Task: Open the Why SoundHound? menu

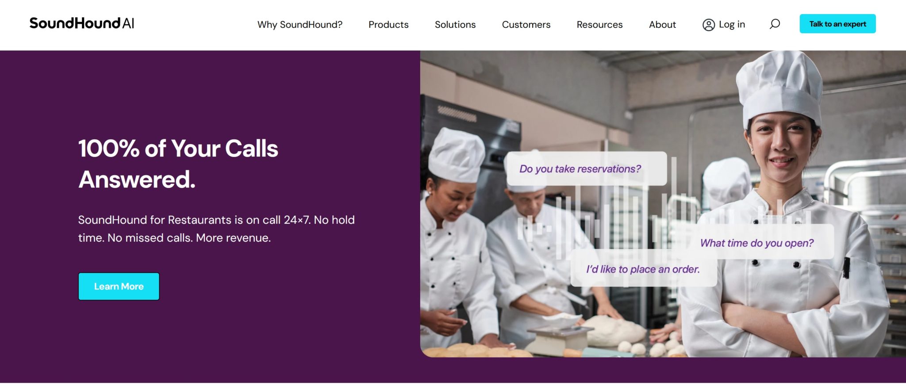Action: pos(300,25)
